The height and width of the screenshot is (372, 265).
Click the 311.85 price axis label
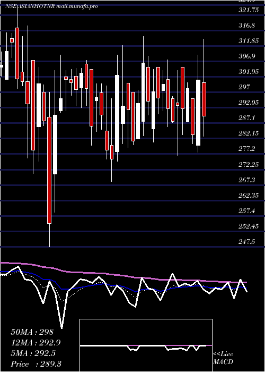pos(249,41)
